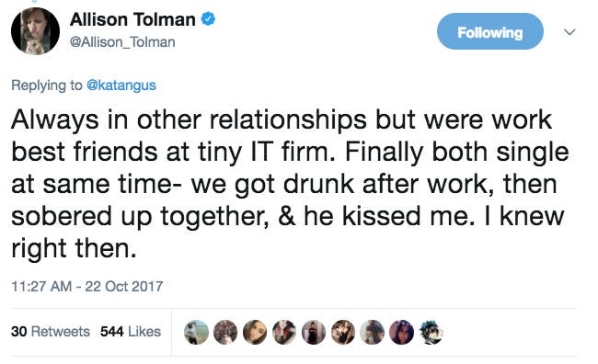Open the sixth liker avatar with two people

point(343,332)
